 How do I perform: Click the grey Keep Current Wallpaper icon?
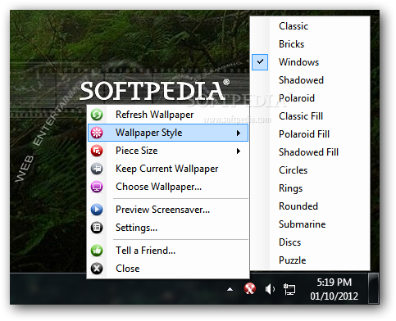click(x=97, y=169)
